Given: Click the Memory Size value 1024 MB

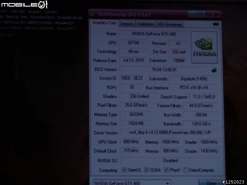Looking at the screenshot, I should (136, 123).
